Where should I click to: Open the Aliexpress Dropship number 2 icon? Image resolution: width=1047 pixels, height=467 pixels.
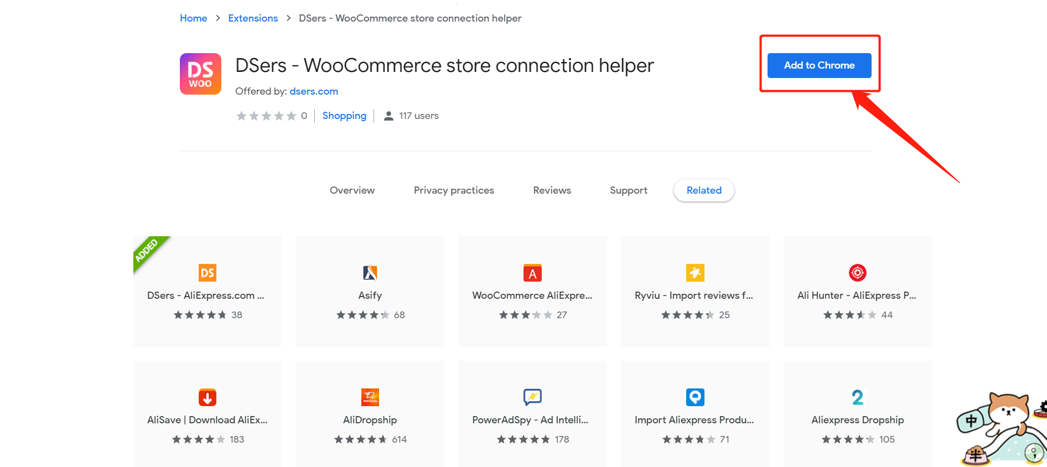pos(858,397)
